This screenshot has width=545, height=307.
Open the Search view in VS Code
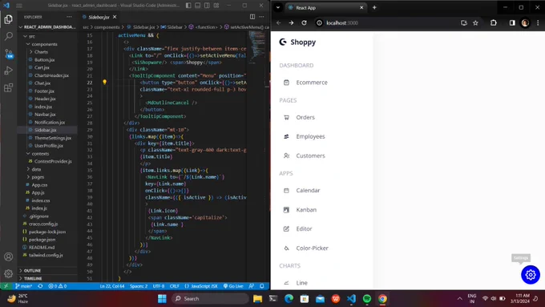click(8, 36)
